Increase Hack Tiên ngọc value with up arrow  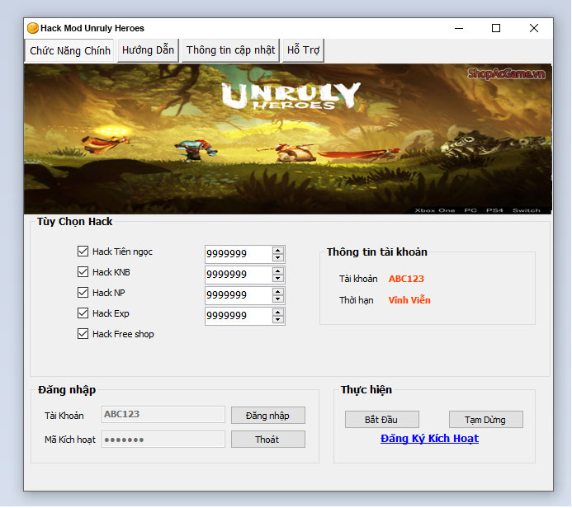point(278,250)
